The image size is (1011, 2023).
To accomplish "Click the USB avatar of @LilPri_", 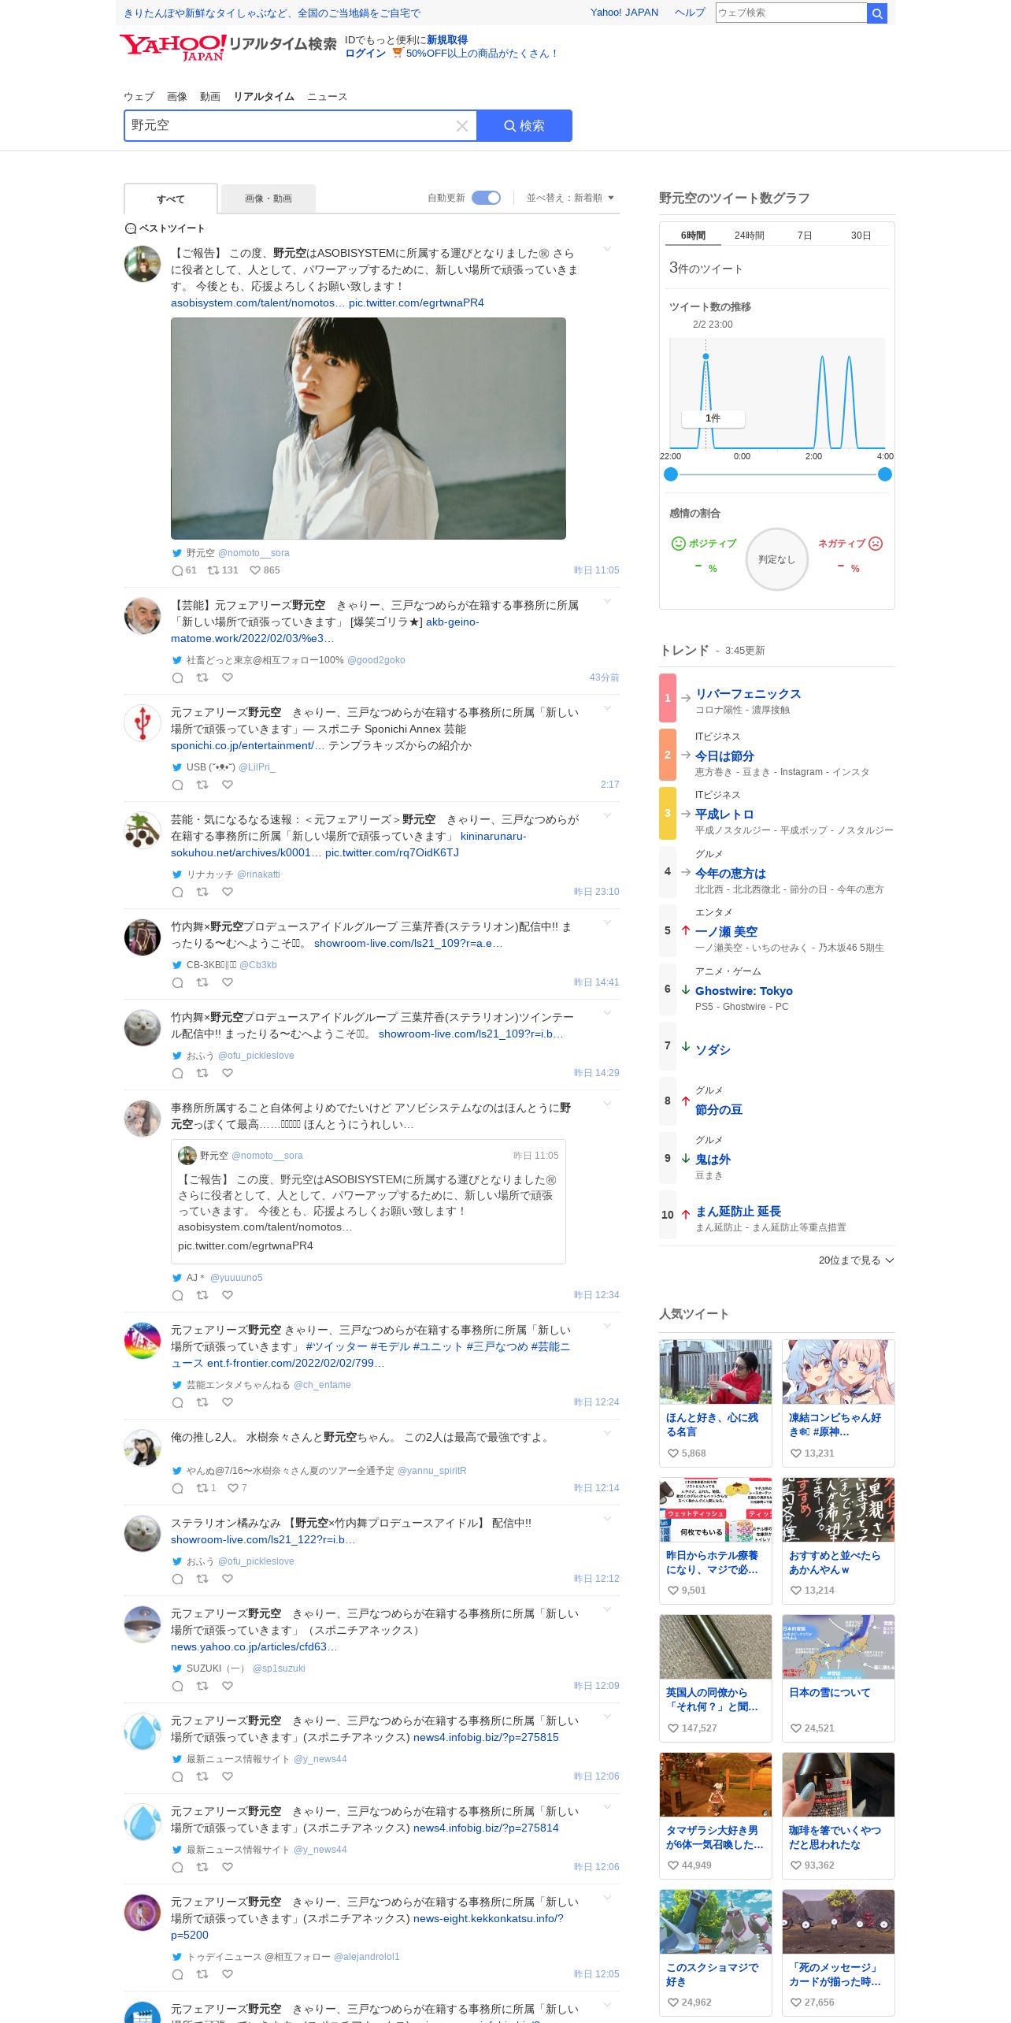I will pyautogui.click(x=143, y=723).
